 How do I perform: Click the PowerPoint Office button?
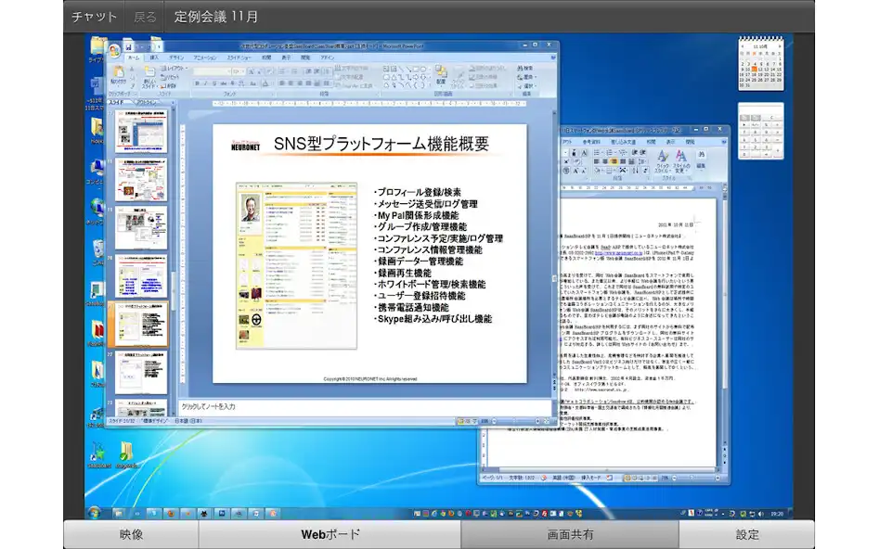(114, 51)
